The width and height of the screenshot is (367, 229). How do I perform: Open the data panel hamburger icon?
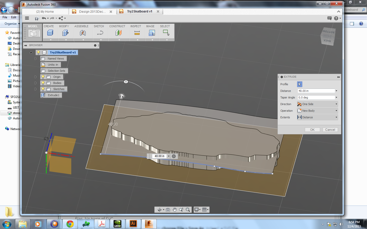point(27,18)
